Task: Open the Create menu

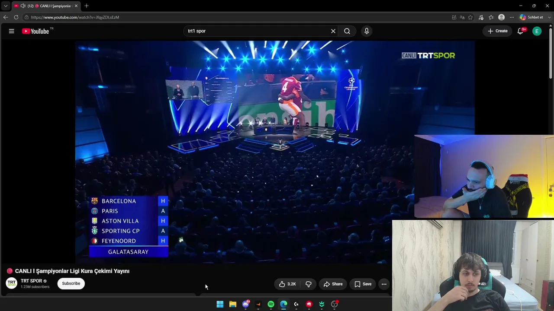Action: pos(498,31)
